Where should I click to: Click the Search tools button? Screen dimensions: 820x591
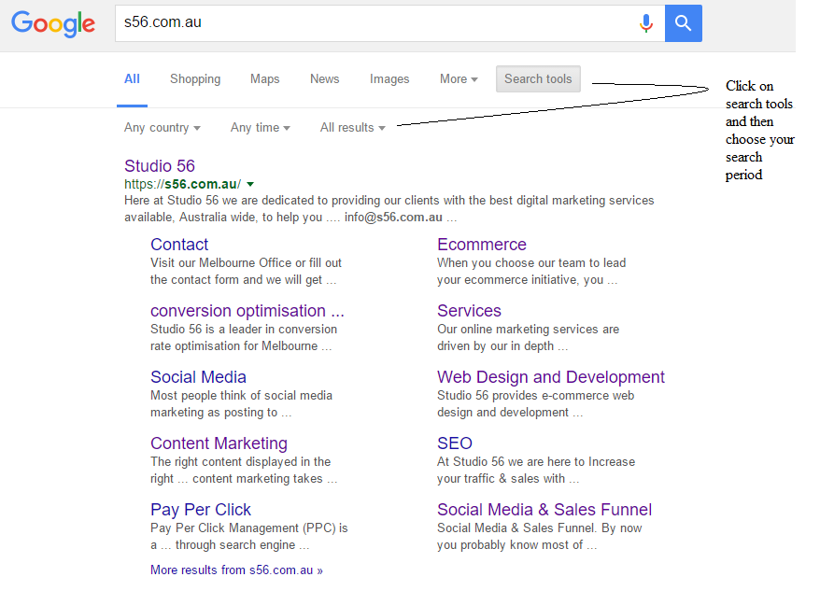coord(538,79)
